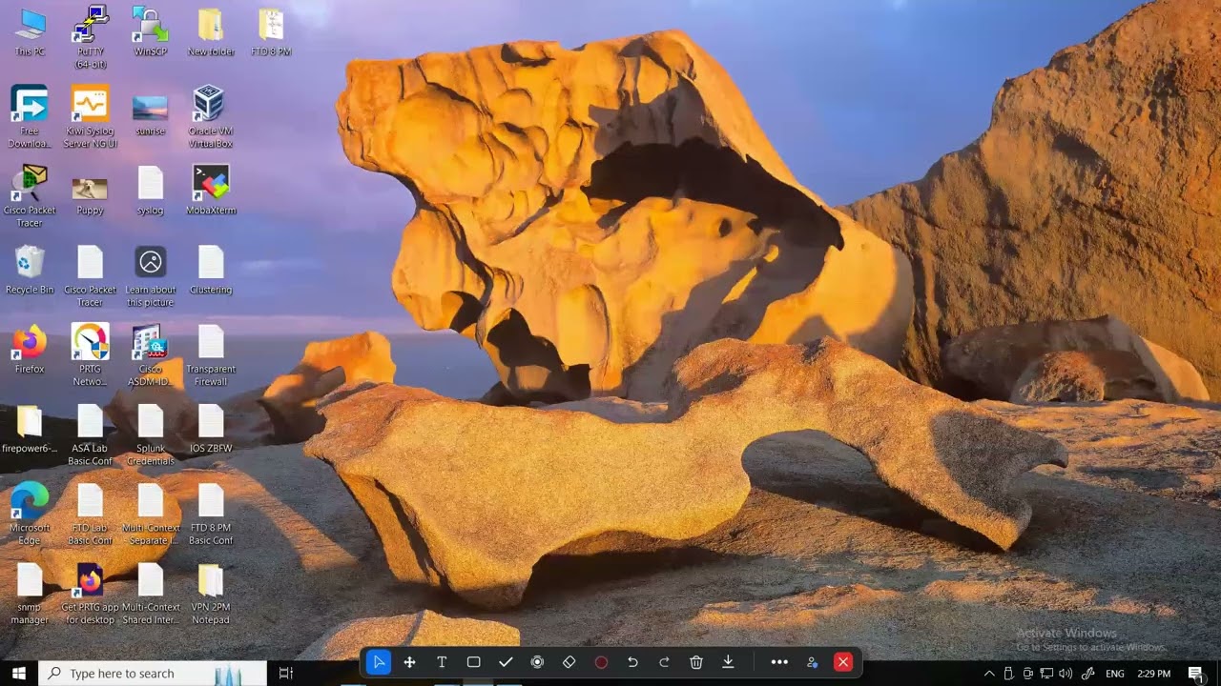Select the Cisco Packet Tracer document file

tap(90, 276)
